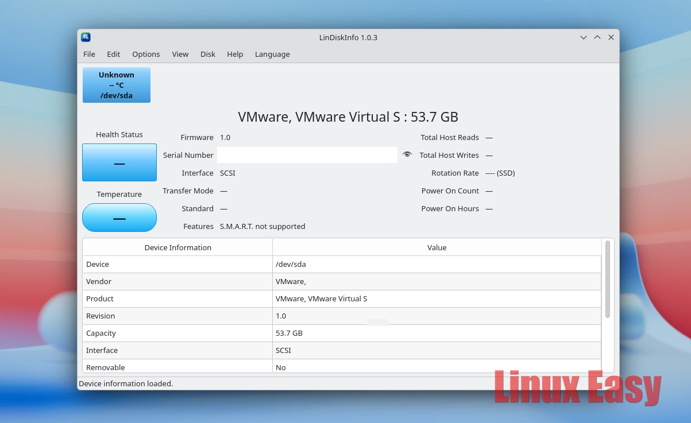
Task: Click the Device Information column header
Action: (x=177, y=247)
